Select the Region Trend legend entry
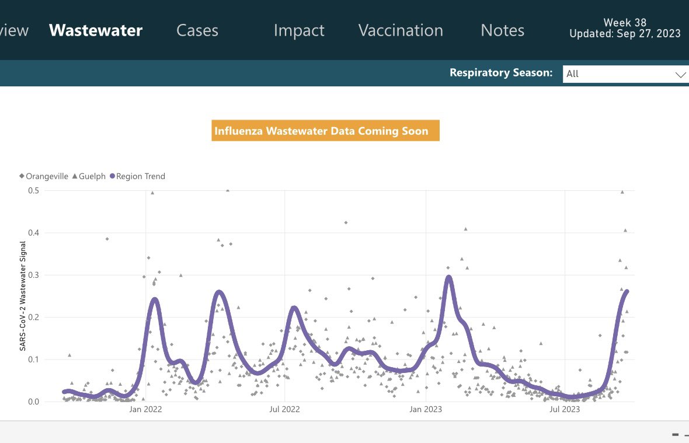The image size is (689, 443). [x=138, y=176]
